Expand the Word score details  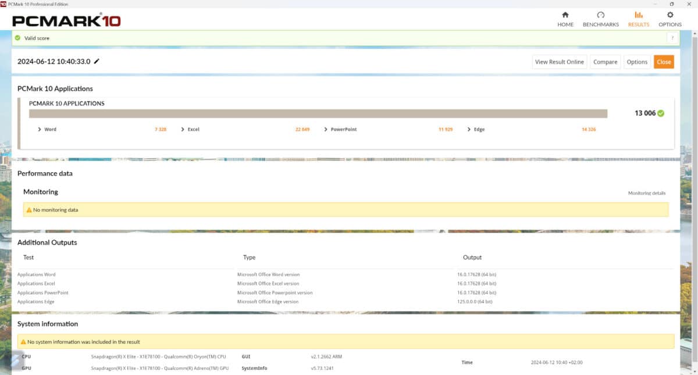(x=40, y=129)
